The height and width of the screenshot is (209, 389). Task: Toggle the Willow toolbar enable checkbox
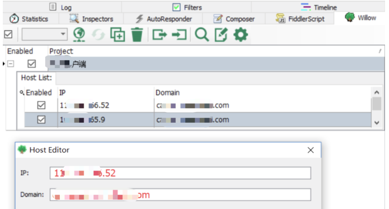click(x=8, y=34)
